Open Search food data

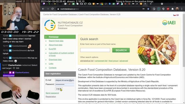56,41
